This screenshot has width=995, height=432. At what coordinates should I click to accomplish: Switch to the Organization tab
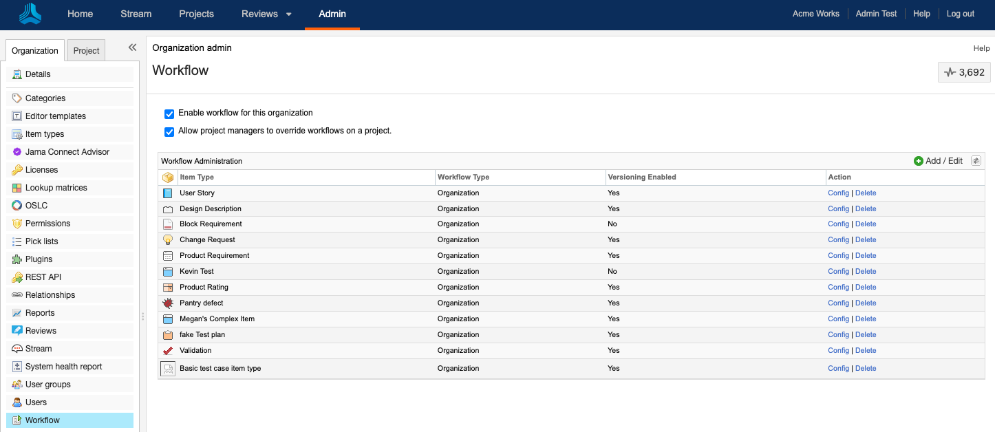click(35, 50)
